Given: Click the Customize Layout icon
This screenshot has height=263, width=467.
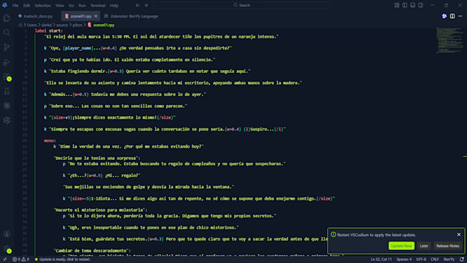Looking at the screenshot, I should 397,5.
